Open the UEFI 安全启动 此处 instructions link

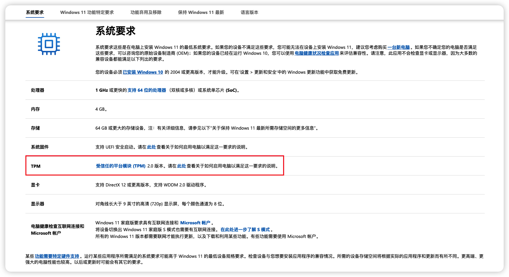(x=151, y=147)
